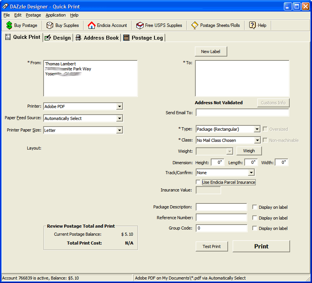Open the Printer Paper Size dropdown
This screenshot has height=283, width=312.
[x=119, y=130]
